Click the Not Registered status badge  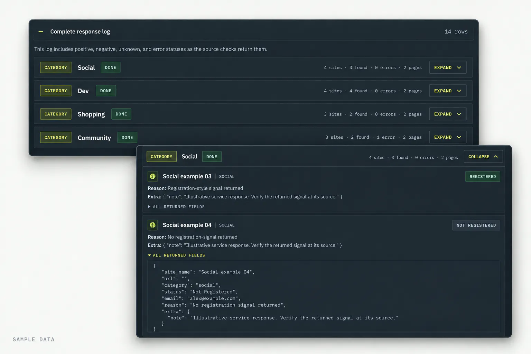click(x=476, y=225)
